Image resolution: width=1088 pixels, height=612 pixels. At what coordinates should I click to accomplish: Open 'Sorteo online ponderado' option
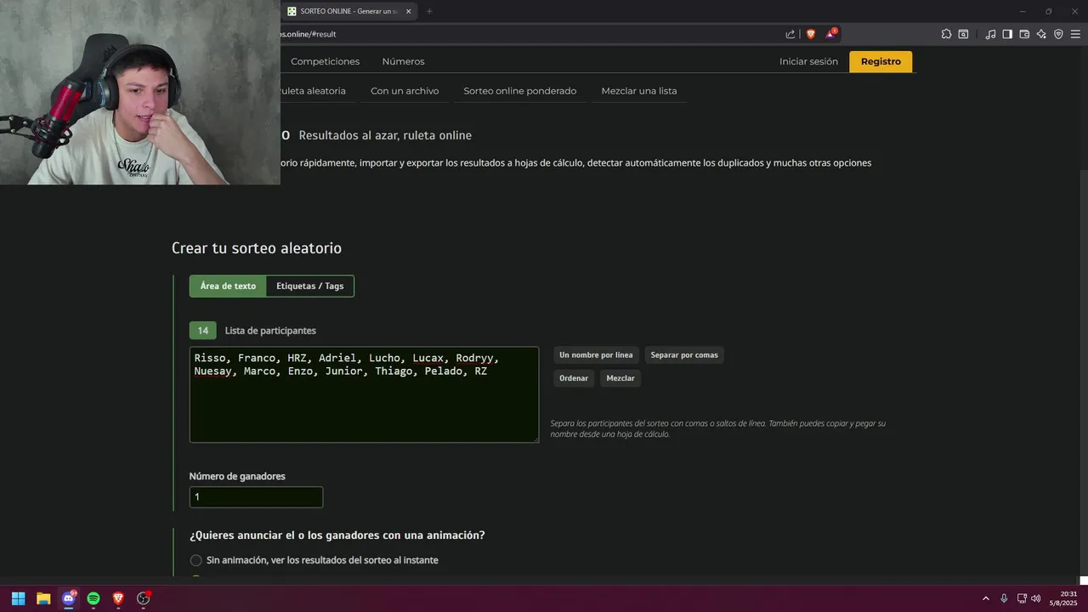(x=519, y=91)
